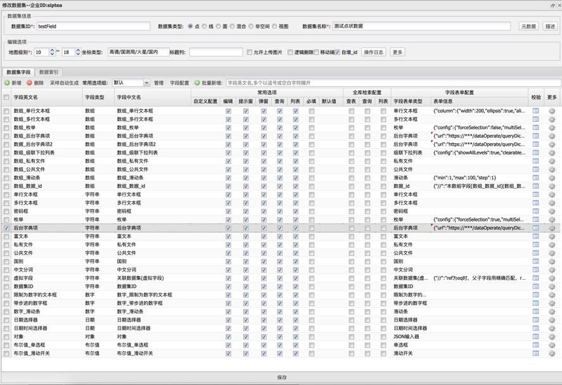Click the 校验 icon in the 数据集ID row
This screenshot has height=385, width=562.
[535, 286]
